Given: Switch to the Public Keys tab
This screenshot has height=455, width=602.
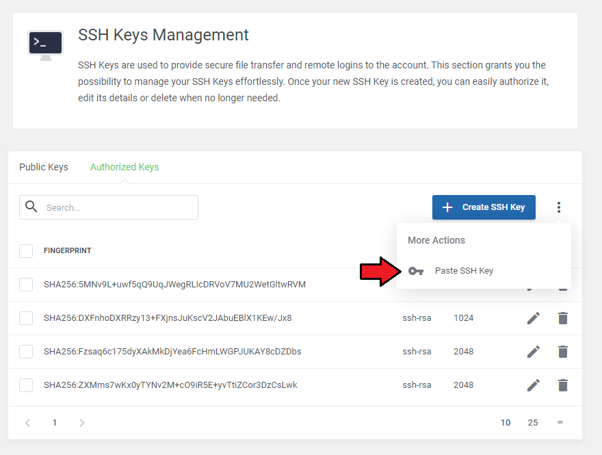Looking at the screenshot, I should pos(44,167).
